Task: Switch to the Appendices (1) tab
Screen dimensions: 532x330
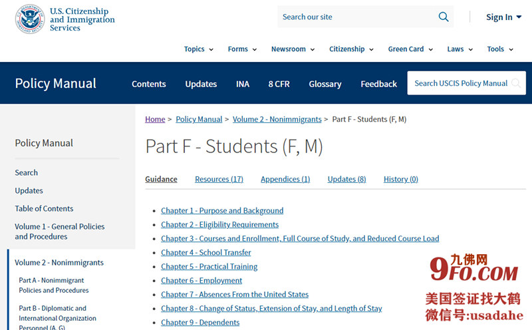Action: [285, 179]
